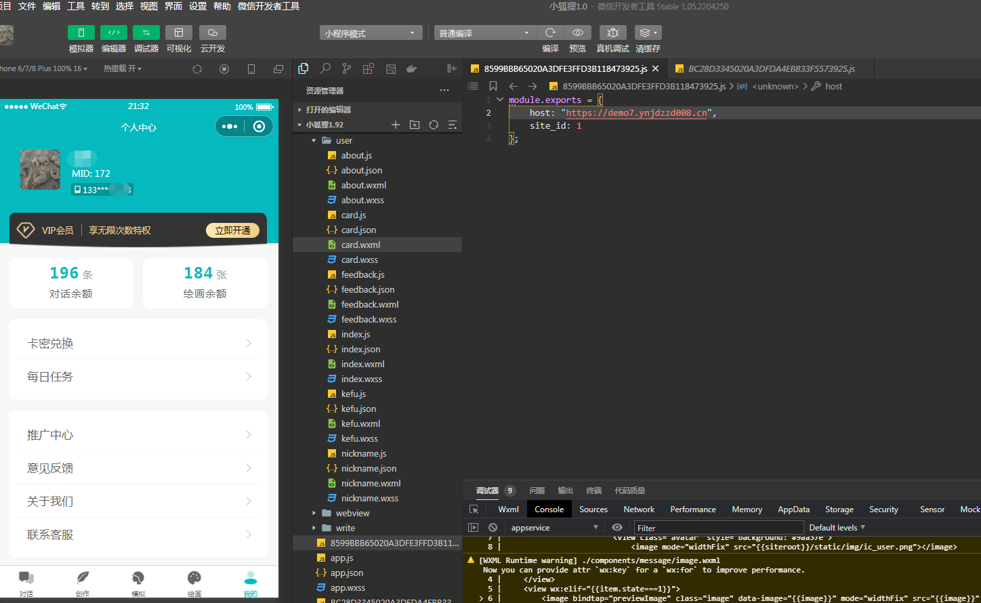Click the Compile refresh icon
The width and height of the screenshot is (981, 603).
coord(551,33)
